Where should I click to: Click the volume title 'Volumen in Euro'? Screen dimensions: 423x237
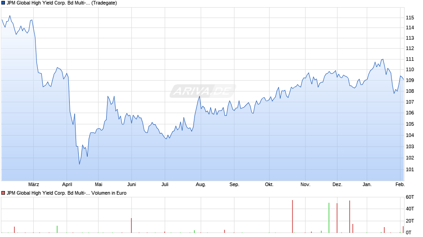click(x=109, y=193)
